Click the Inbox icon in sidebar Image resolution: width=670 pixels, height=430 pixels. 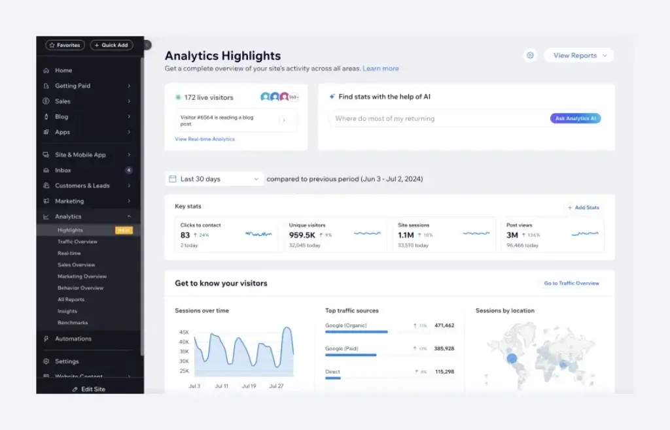click(46, 170)
